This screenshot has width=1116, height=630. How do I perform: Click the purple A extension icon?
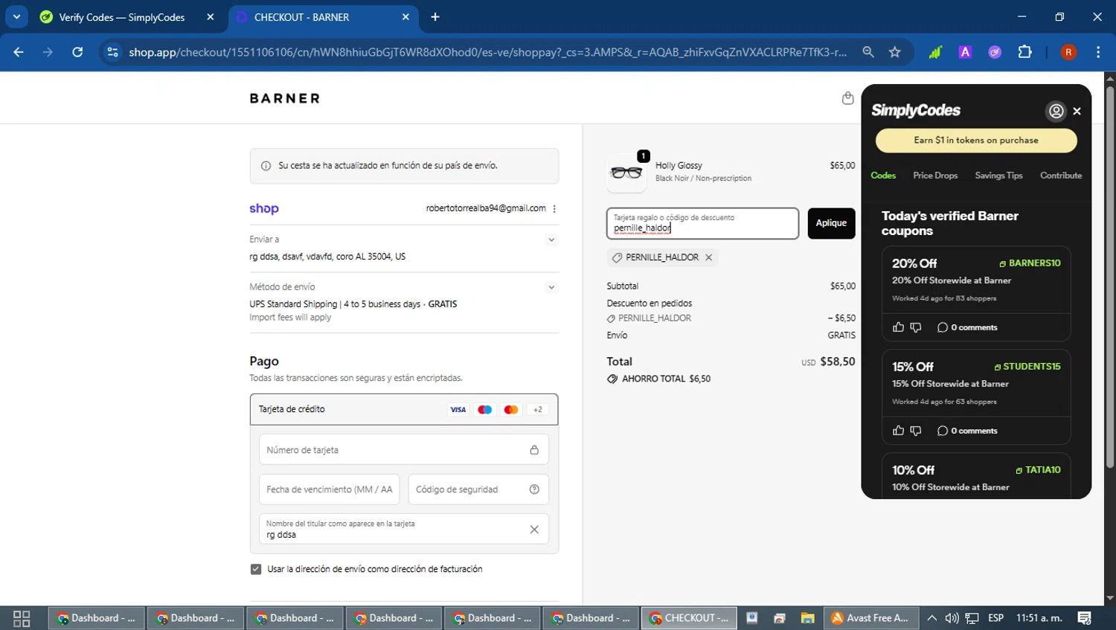[965, 52]
